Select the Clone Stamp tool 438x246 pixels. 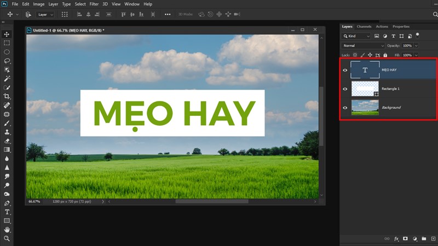pos(7,132)
